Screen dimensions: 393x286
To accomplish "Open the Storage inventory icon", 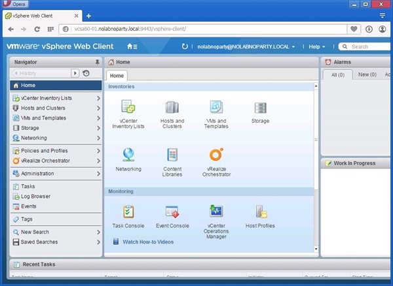I will coord(260,108).
